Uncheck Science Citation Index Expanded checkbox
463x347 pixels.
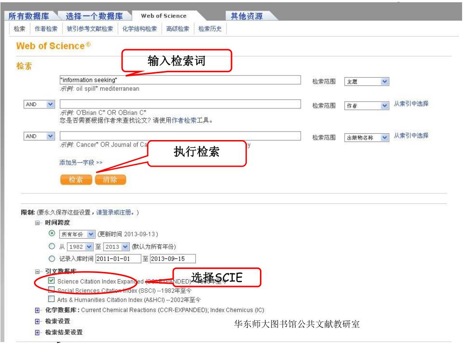click(52, 280)
